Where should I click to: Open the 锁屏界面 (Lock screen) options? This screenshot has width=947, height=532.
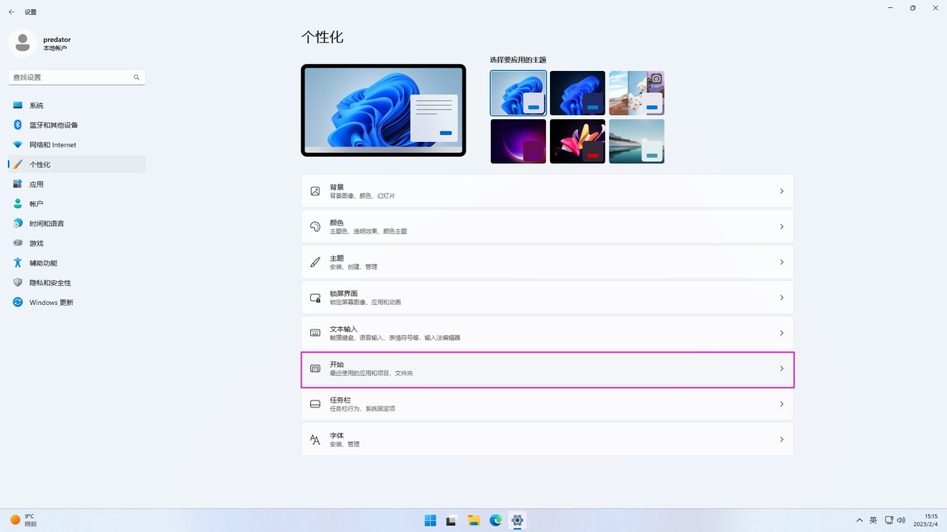pyautogui.click(x=547, y=297)
